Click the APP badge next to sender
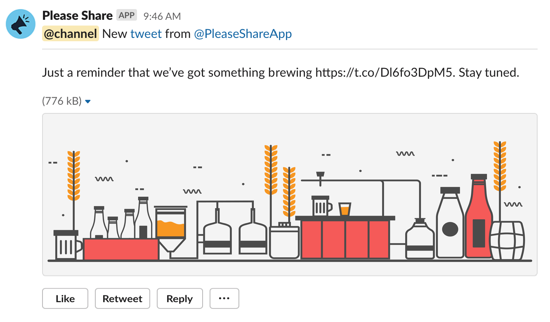 [127, 16]
